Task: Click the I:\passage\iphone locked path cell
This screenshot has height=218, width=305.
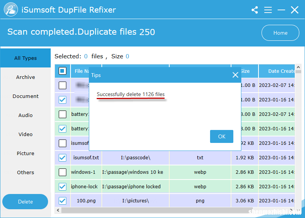Action: pos(136,187)
